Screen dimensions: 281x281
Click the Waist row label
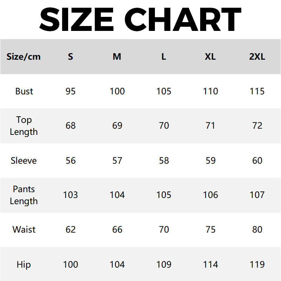pyautogui.click(x=24, y=230)
